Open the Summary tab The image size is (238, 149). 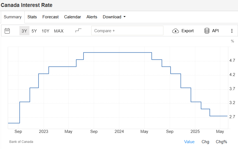point(12,17)
